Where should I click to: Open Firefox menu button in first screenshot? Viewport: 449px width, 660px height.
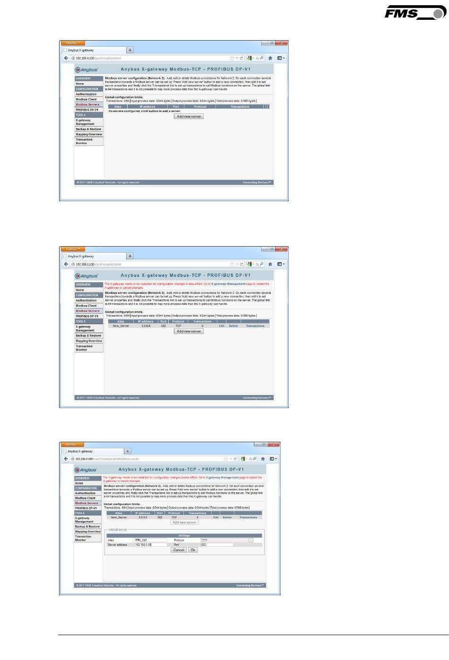[73, 43]
